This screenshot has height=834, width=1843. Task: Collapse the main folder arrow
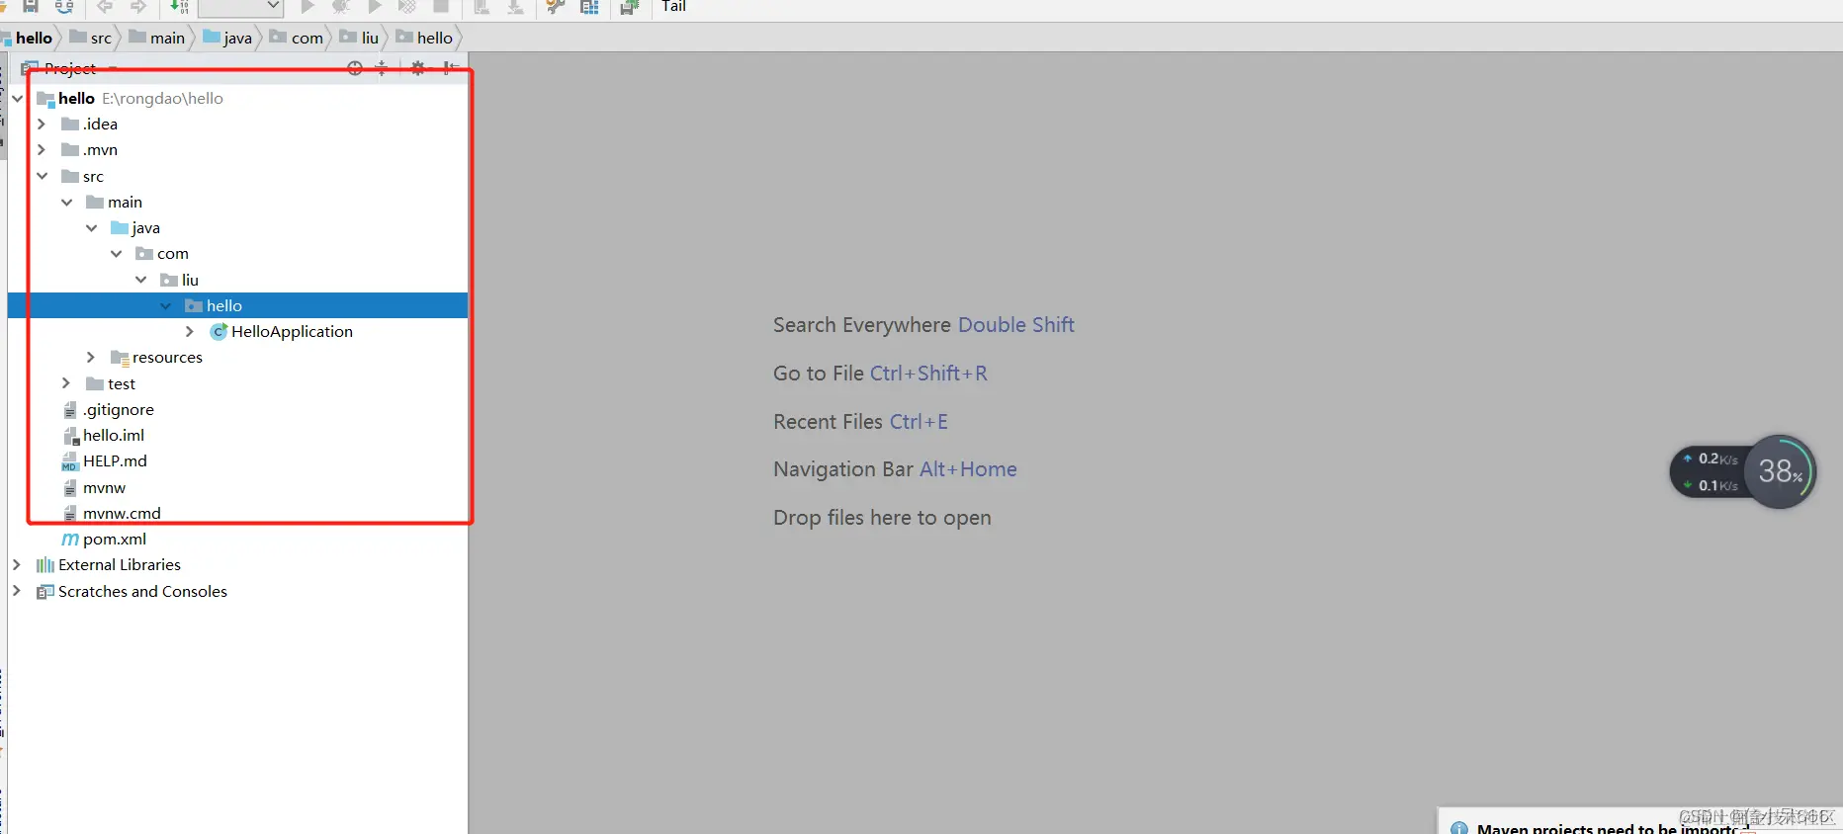click(x=66, y=202)
